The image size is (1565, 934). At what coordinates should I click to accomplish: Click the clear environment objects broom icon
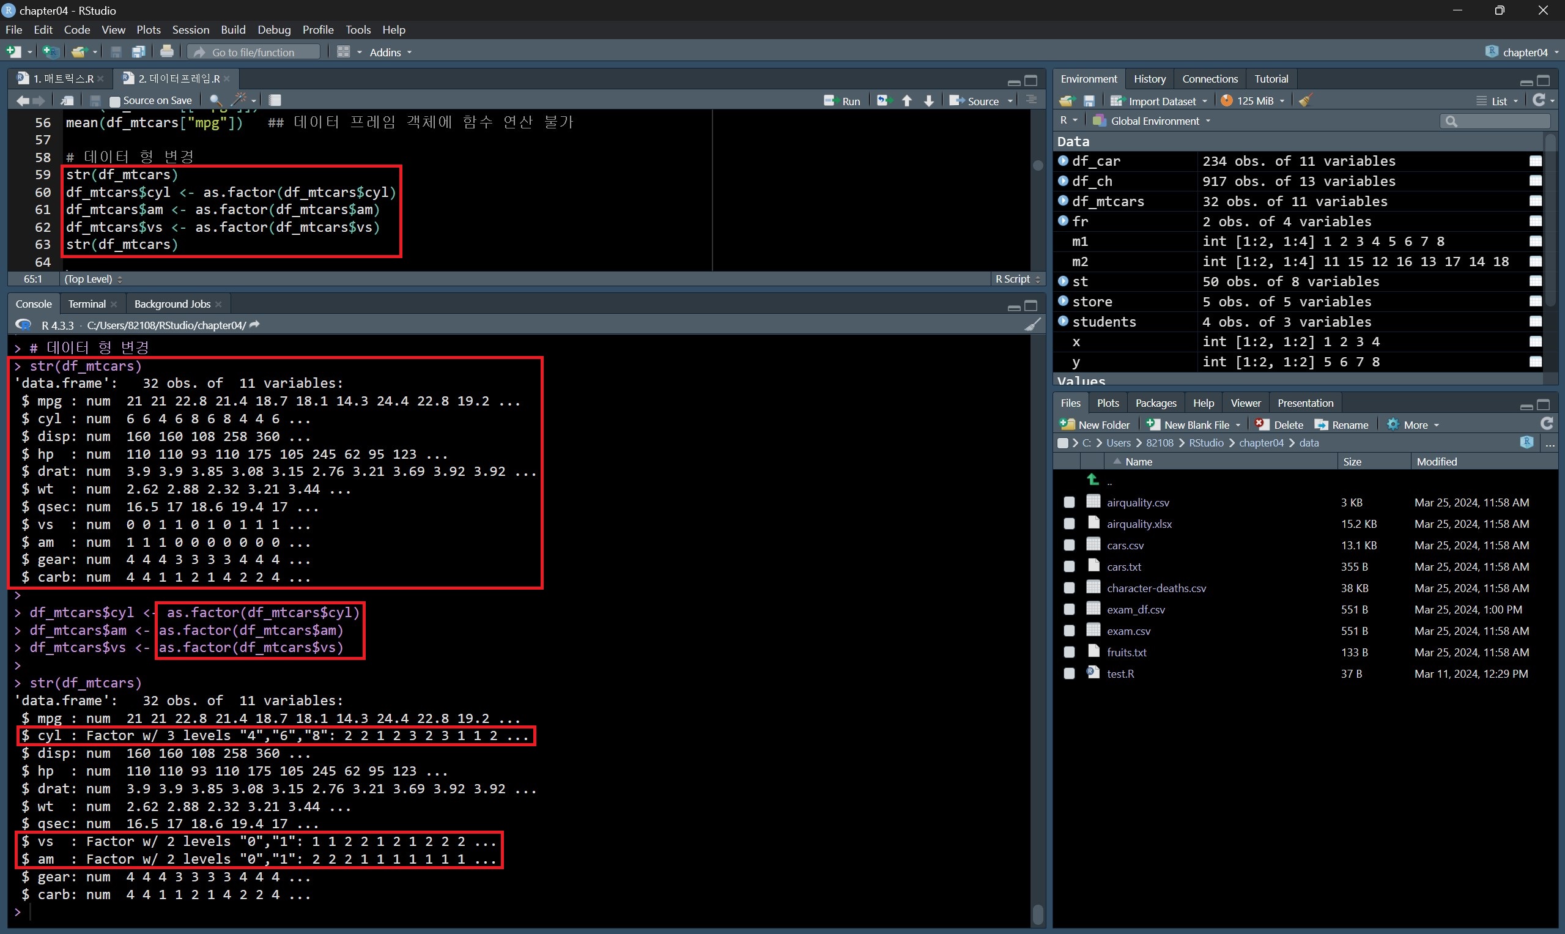coord(1305,101)
